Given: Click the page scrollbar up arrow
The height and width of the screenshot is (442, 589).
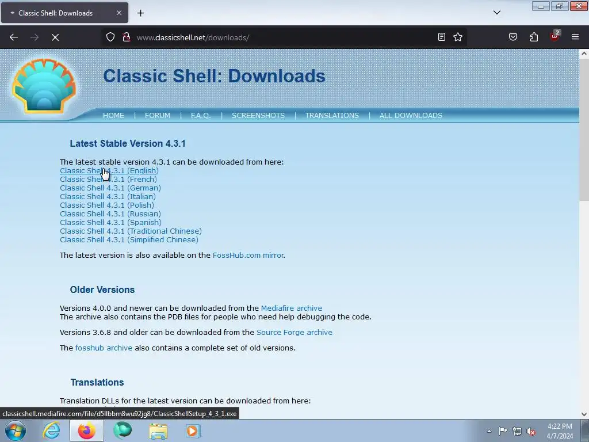Looking at the screenshot, I should [584, 54].
